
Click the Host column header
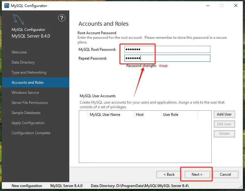pyautogui.click(x=147, y=115)
